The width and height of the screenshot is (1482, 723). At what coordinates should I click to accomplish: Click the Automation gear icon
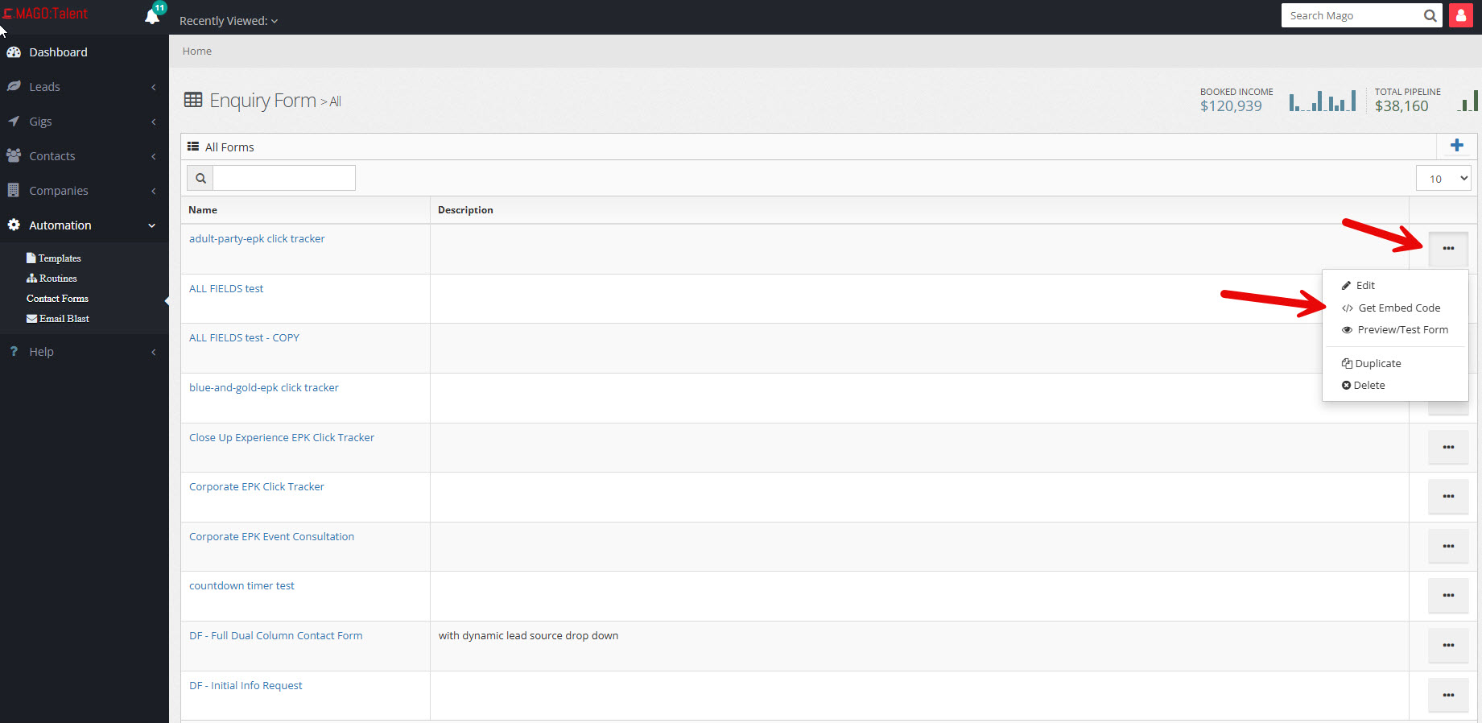(x=14, y=225)
